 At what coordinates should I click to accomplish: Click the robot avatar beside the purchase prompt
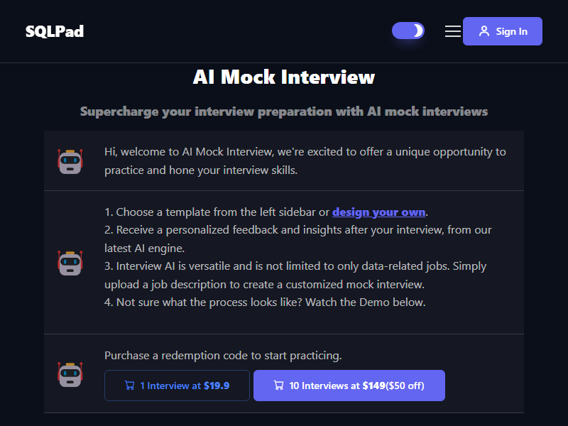(x=70, y=373)
